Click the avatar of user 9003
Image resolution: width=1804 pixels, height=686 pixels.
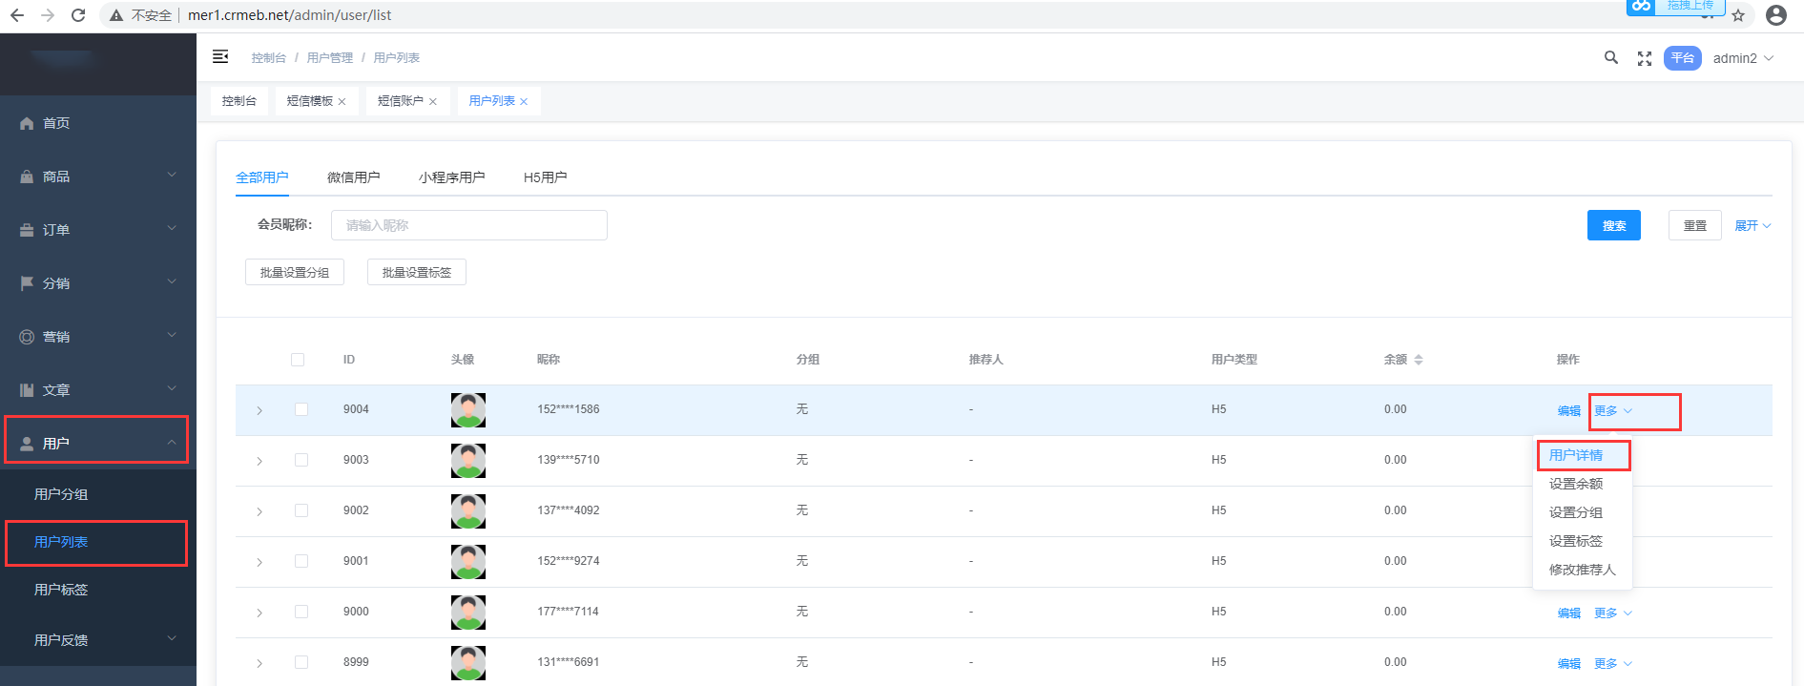coord(467,461)
